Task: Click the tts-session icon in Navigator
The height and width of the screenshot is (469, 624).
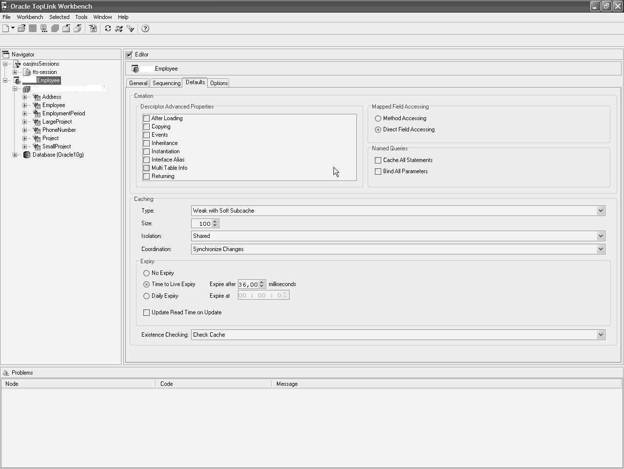Action: click(27, 72)
